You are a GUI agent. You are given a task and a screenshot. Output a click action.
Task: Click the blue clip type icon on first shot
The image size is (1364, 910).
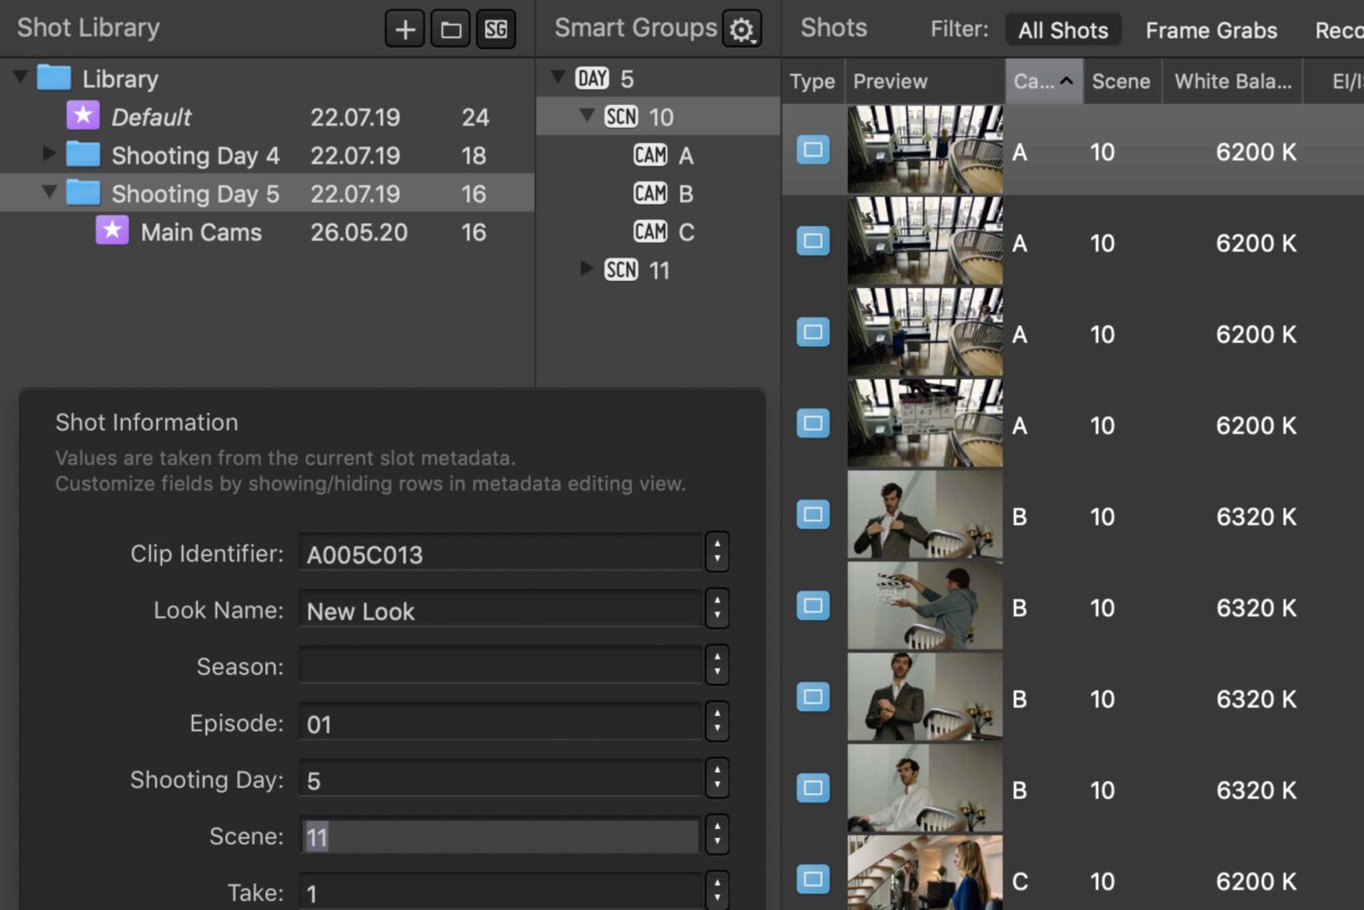[811, 150]
